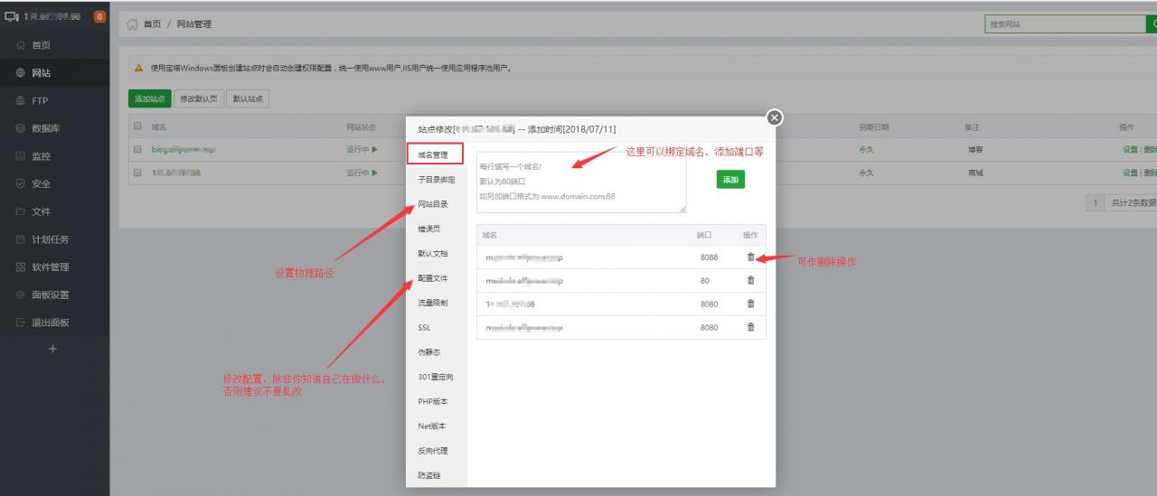
Task: Open the 配置文件 tab
Action: (x=437, y=278)
